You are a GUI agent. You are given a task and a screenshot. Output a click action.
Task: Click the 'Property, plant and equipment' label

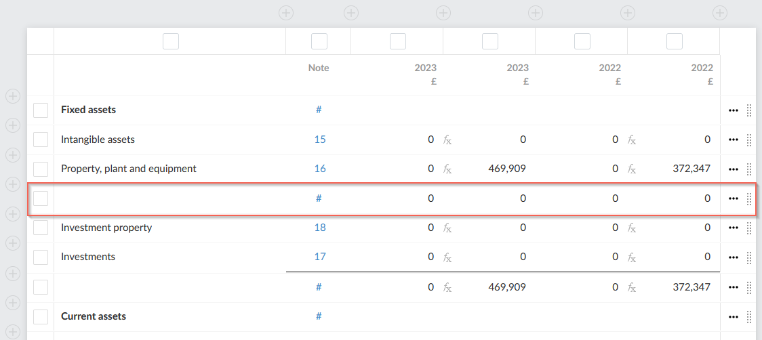click(129, 169)
